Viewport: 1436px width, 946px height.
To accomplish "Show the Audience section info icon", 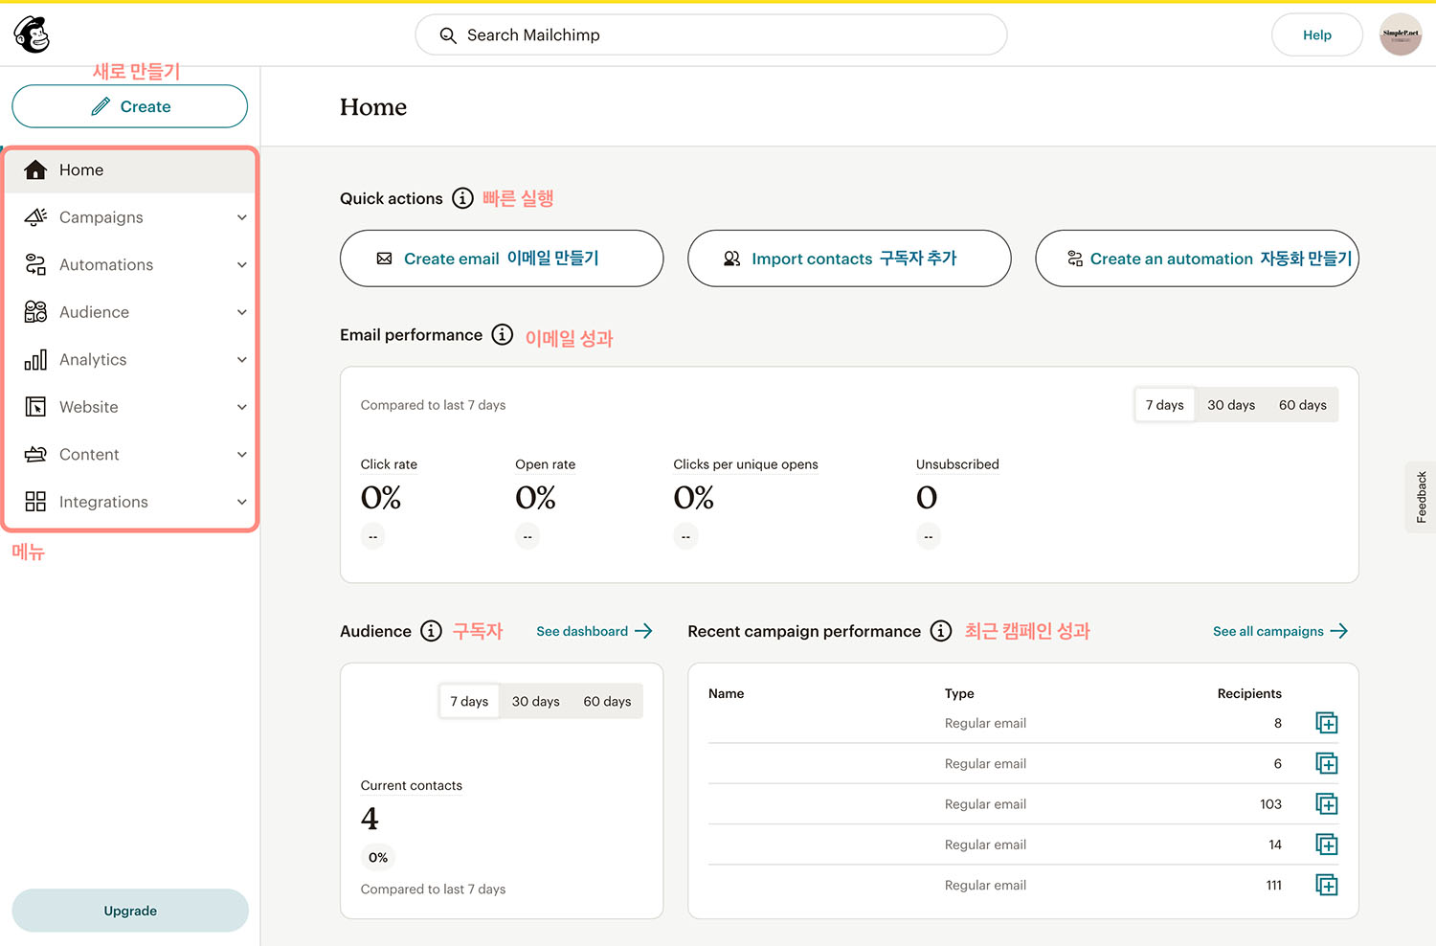I will pyautogui.click(x=432, y=631).
